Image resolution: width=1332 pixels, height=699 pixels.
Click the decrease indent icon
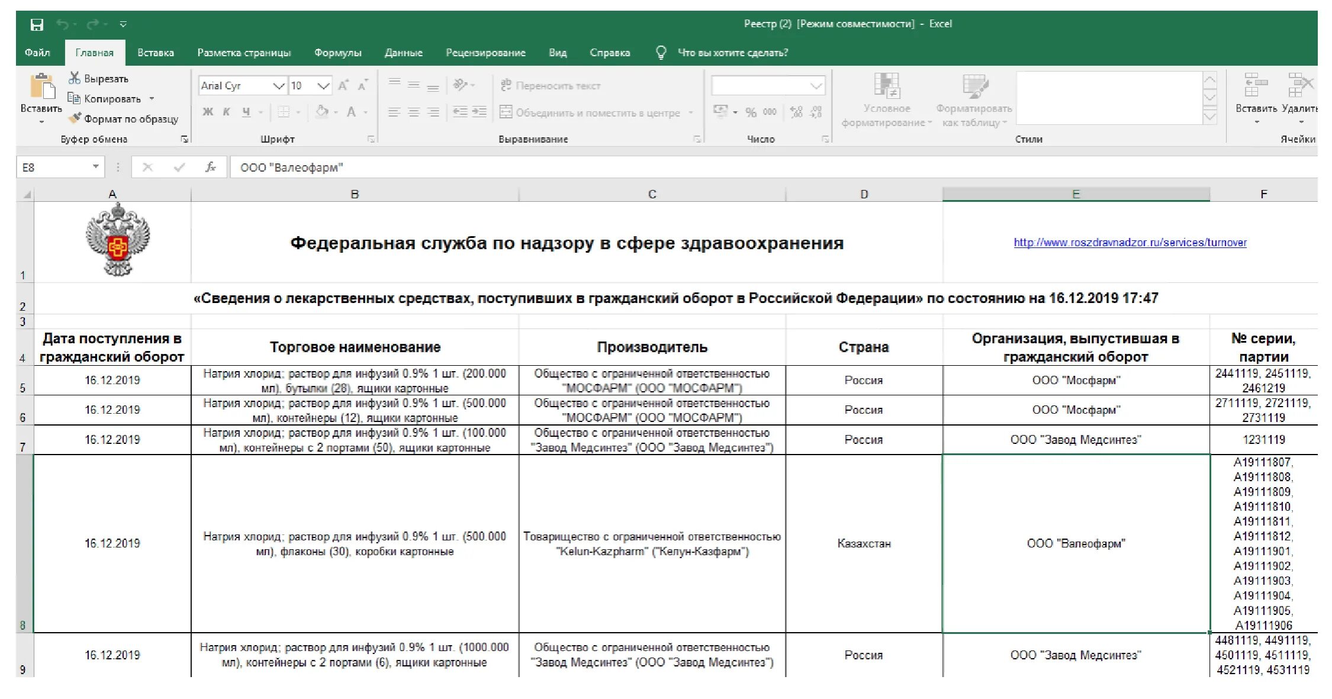[460, 112]
